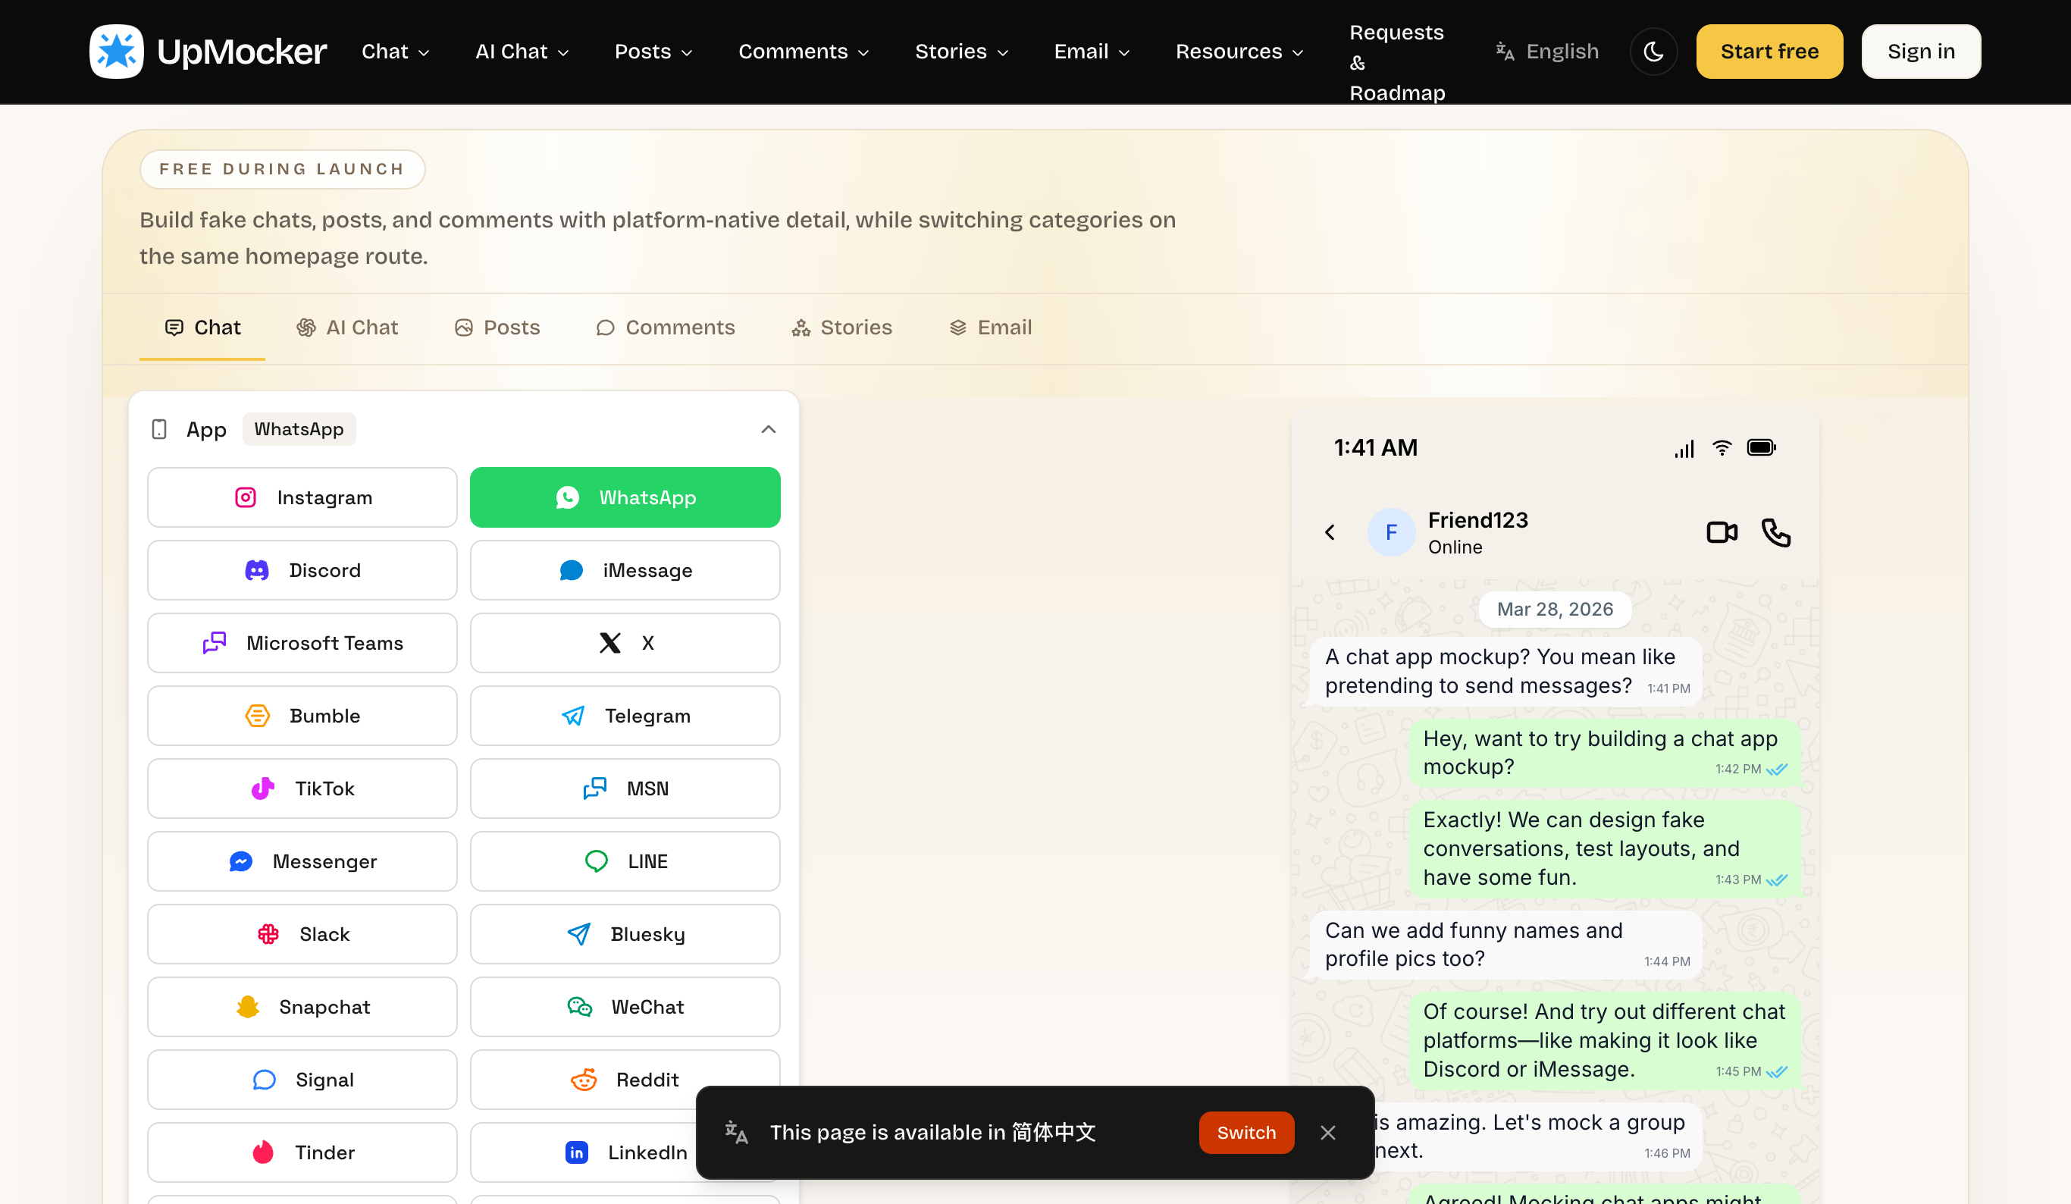Dismiss the language availability banner
This screenshot has width=2071, height=1204.
1328,1133
